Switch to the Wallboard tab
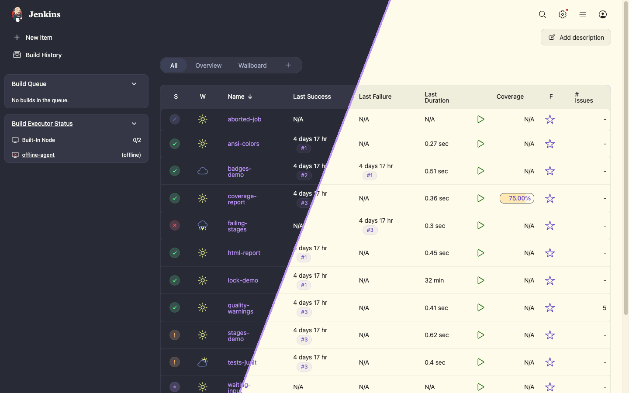The height and width of the screenshot is (393, 629). [x=252, y=65]
